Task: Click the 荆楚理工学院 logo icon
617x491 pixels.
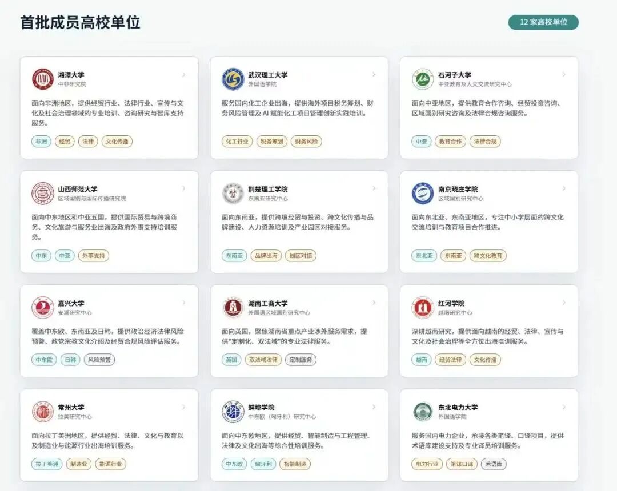Action: [x=233, y=193]
